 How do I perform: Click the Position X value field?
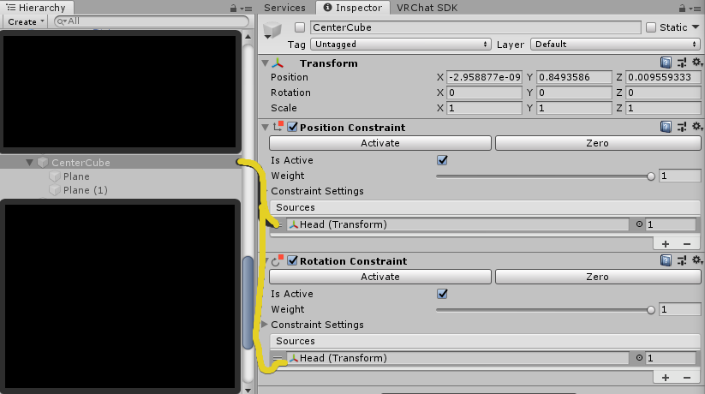[x=484, y=77]
